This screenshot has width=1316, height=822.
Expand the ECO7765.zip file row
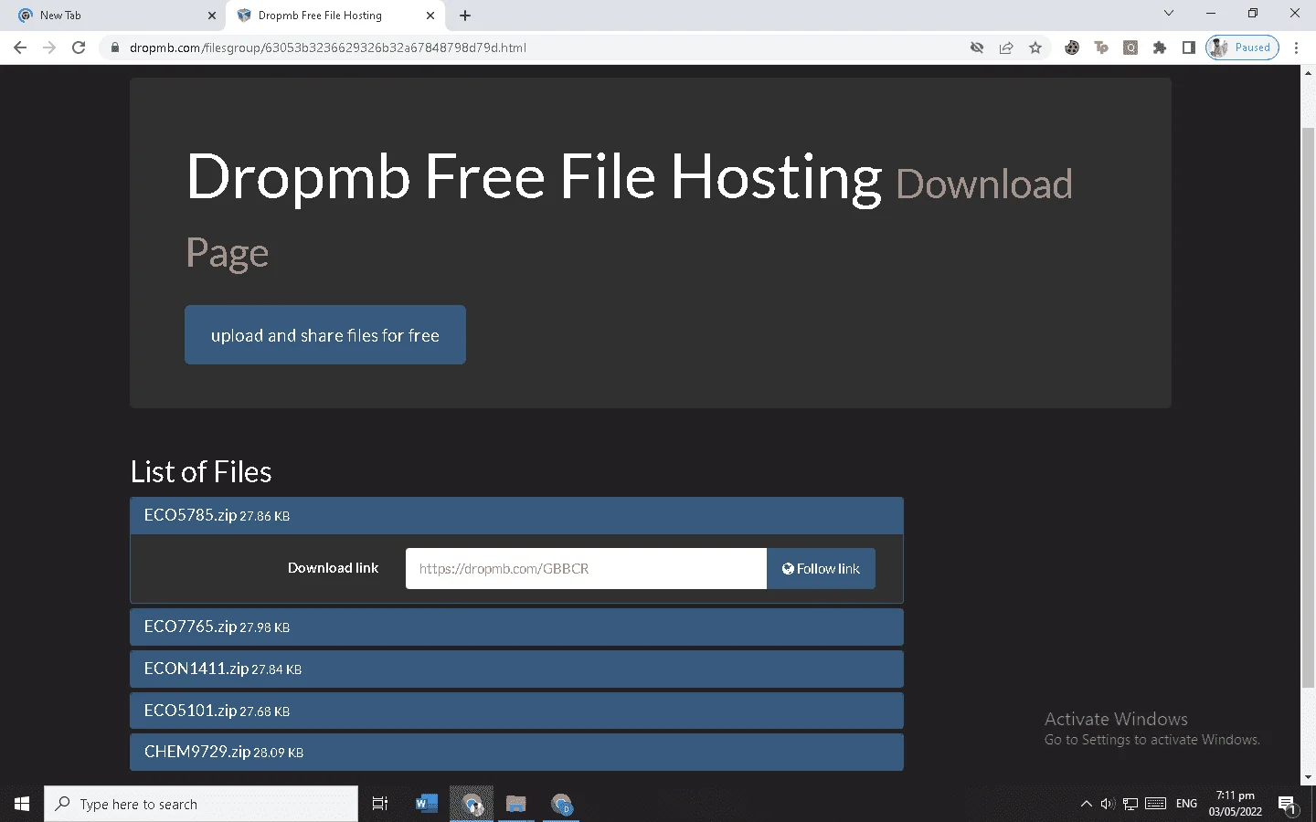pos(516,627)
